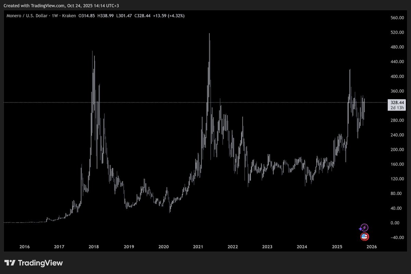The height and width of the screenshot is (274, 411).
Task: Expand the current price label 328.44
Action: pyautogui.click(x=397, y=102)
